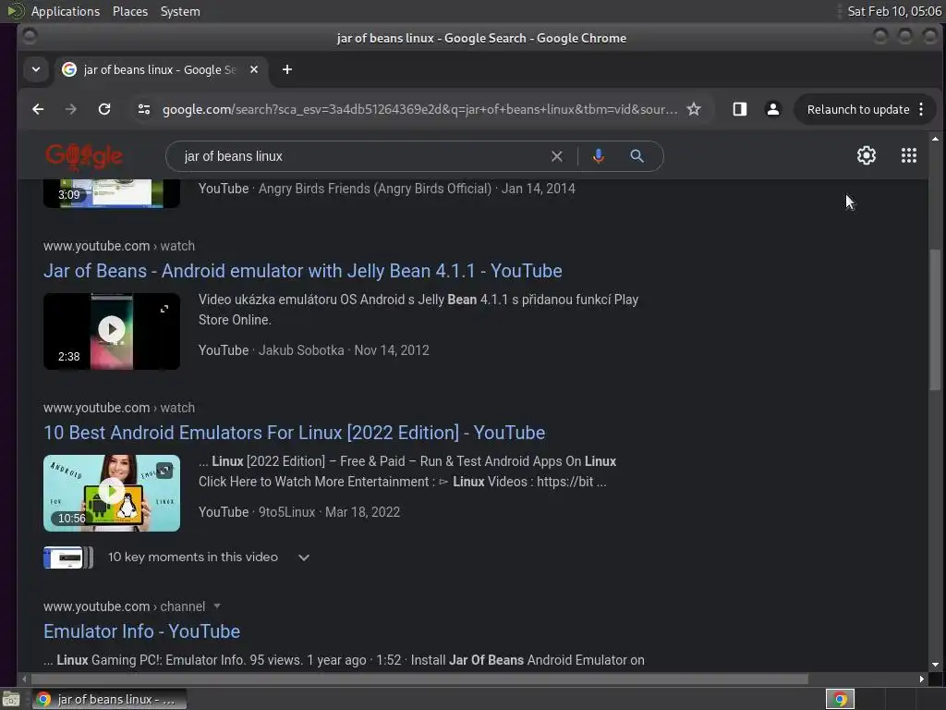This screenshot has height=710, width=946.
Task: Click the scroll up arrow
Action: (x=935, y=139)
